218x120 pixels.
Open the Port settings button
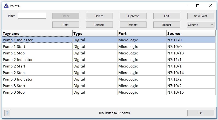(66, 25)
